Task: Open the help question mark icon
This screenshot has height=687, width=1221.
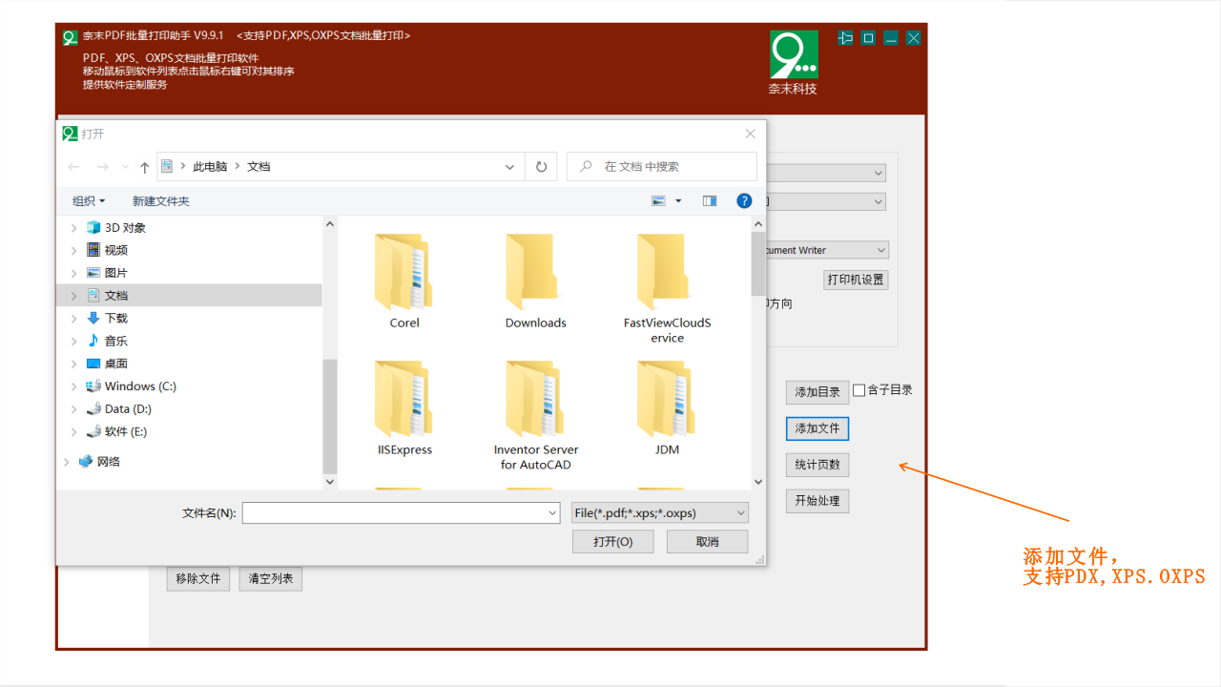Action: (x=744, y=201)
